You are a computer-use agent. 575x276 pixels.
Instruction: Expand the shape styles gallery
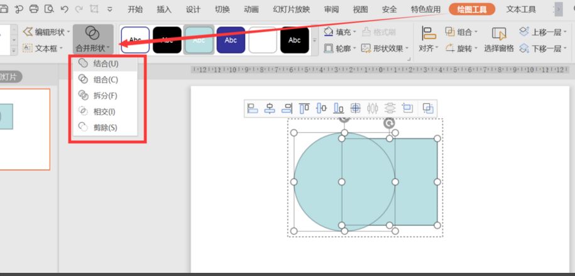[x=315, y=40]
